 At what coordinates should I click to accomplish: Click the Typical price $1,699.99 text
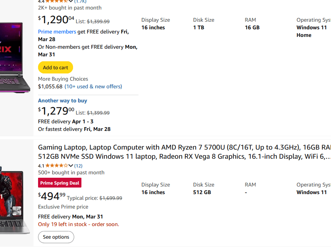pos(94,198)
